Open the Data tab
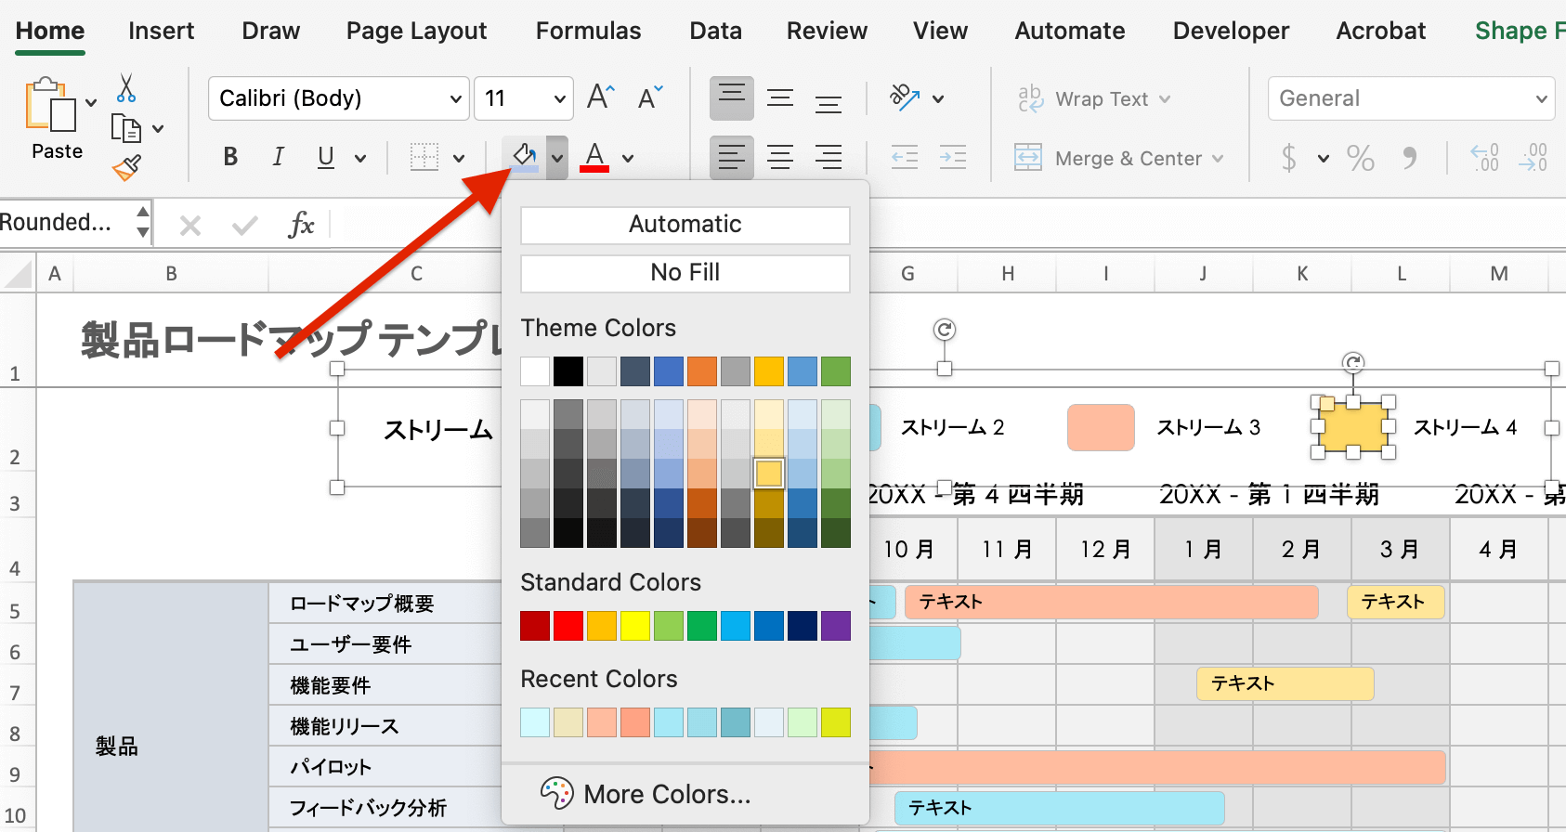 pyautogui.click(x=715, y=31)
